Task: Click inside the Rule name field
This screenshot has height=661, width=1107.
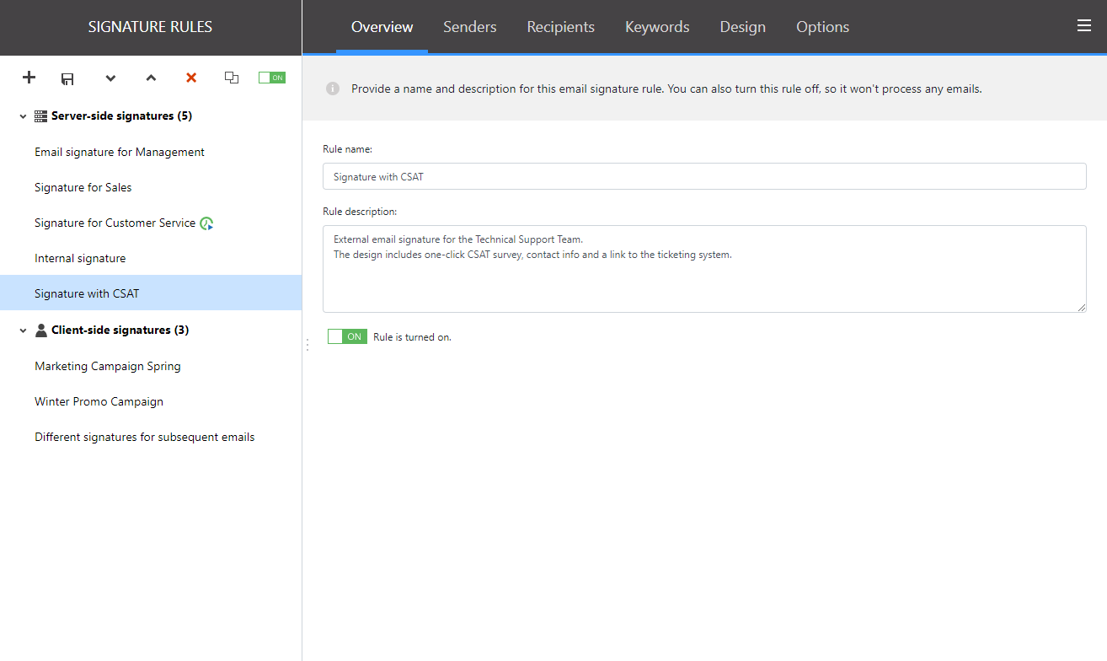Action: (x=704, y=175)
